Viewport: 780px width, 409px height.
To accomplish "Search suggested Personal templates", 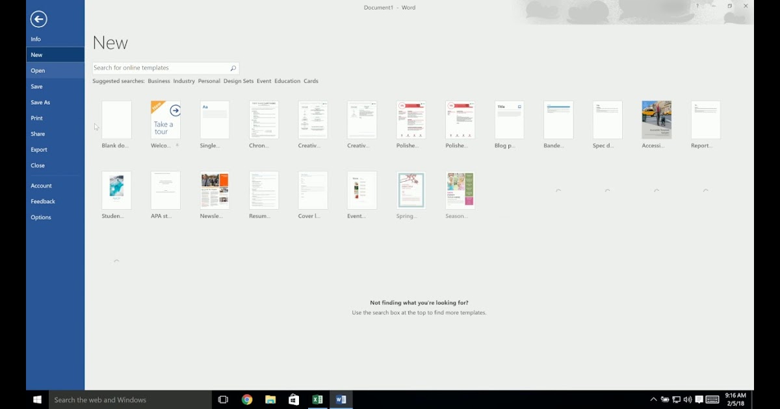I will pos(209,81).
